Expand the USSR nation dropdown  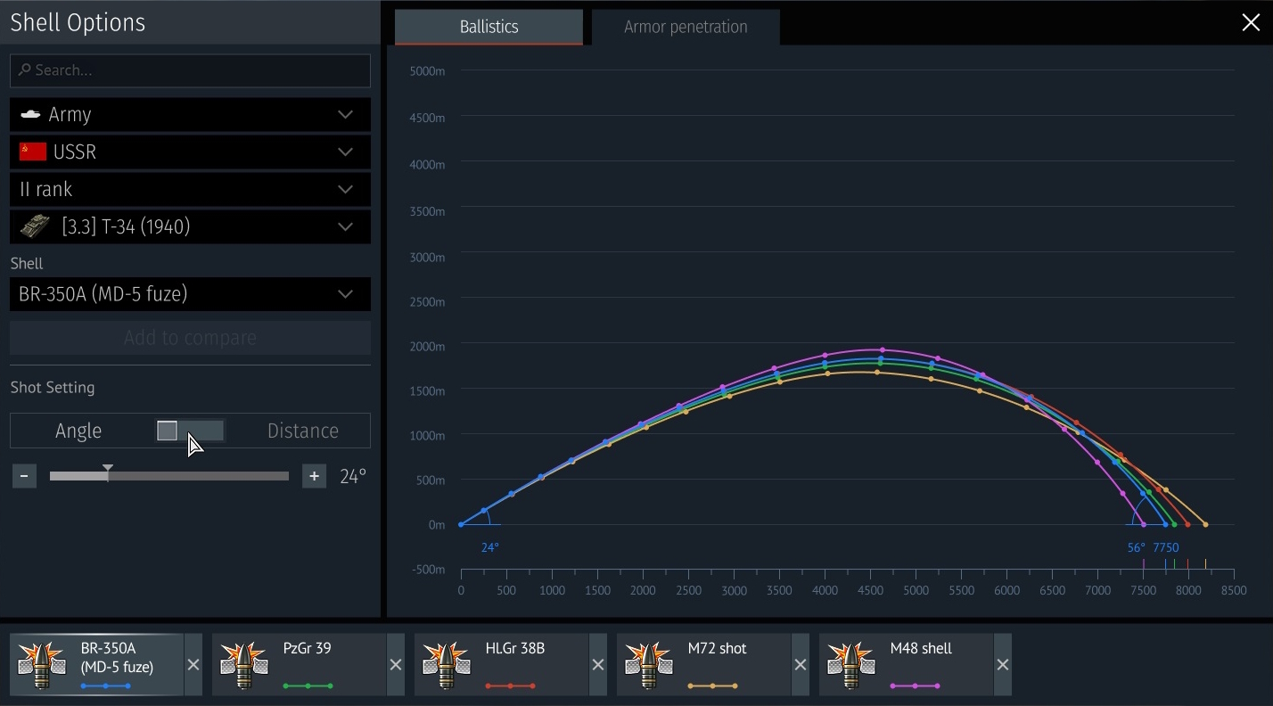pos(190,152)
